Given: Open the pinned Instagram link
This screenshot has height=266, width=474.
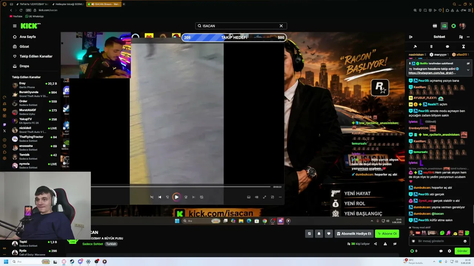Looking at the screenshot, I should (x=432, y=73).
